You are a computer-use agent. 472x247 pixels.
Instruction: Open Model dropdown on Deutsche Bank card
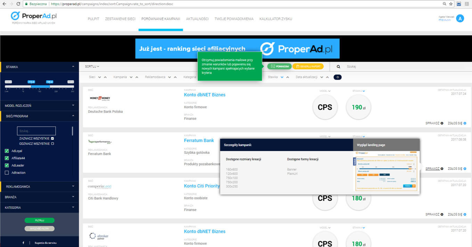pos(325,91)
